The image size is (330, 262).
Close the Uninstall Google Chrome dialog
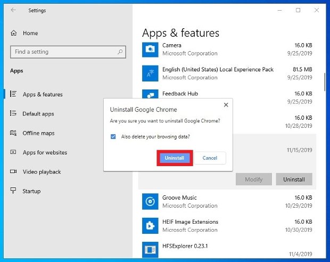(x=226, y=105)
